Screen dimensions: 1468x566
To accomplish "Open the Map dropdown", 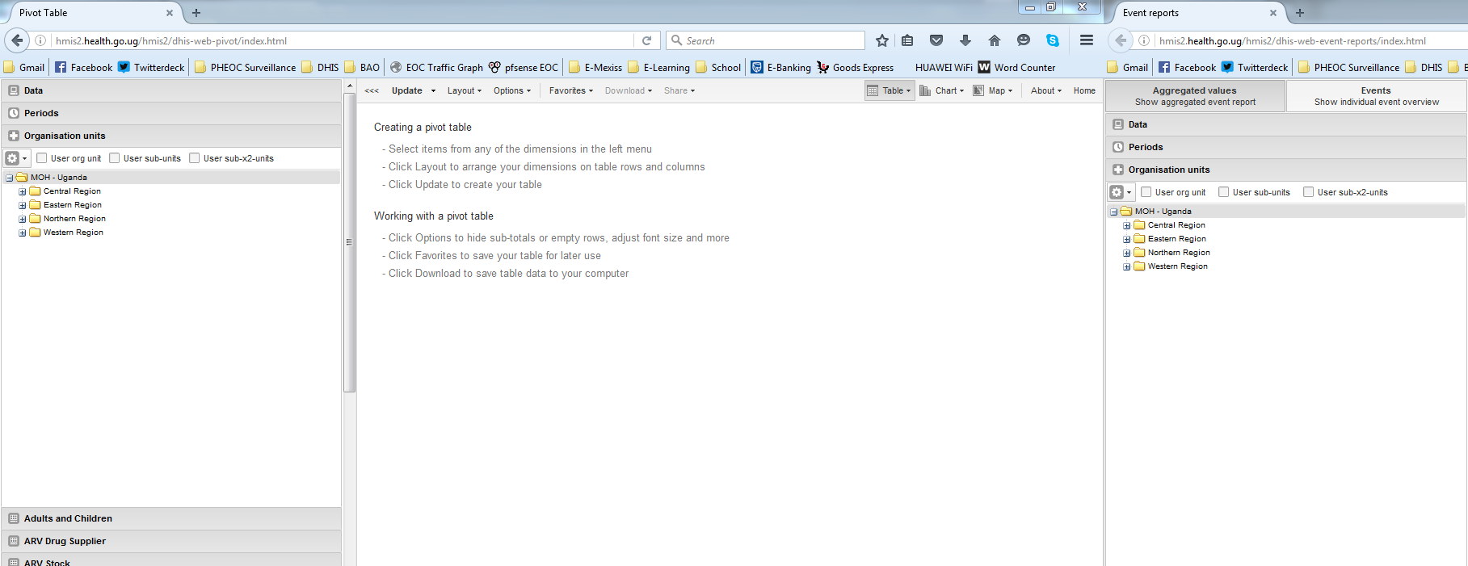I will click(x=993, y=90).
